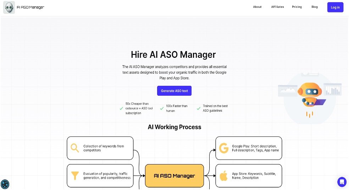This screenshot has height=190, width=349.
Task: Click the Log in button
Action: click(x=335, y=7)
